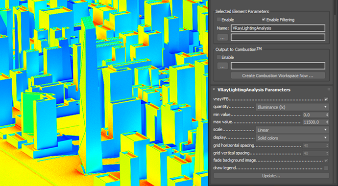Click the max value field showing 11500.0
The height and width of the screenshot is (186, 338).
[x=314, y=122]
